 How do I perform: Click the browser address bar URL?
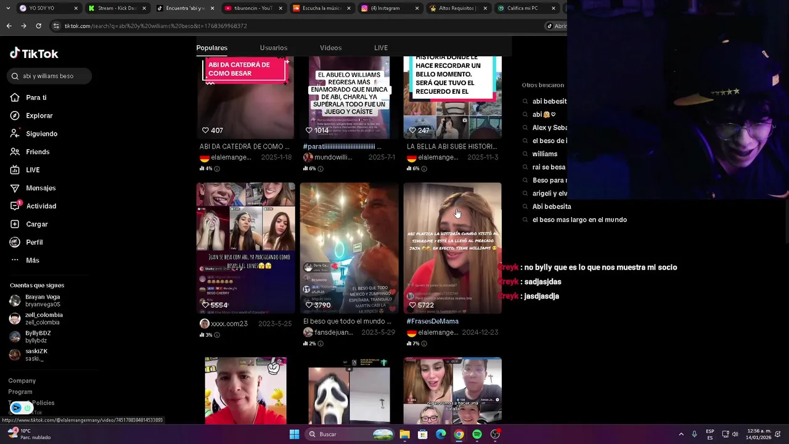click(155, 26)
